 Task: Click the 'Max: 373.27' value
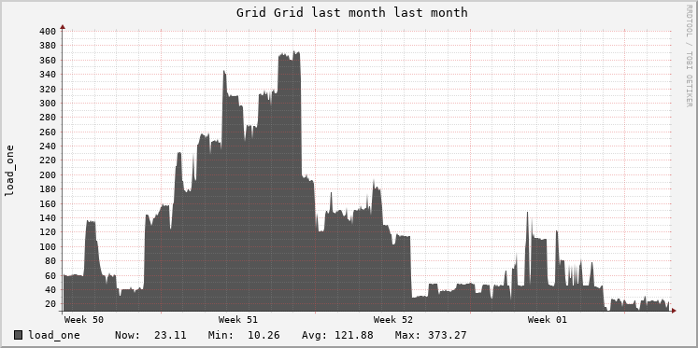pyautogui.click(x=431, y=335)
